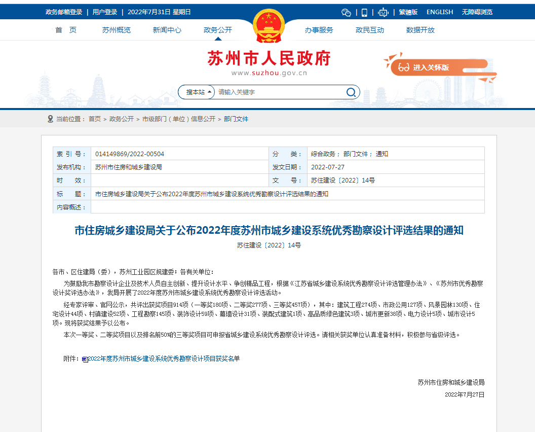Go to 数据开放 in navigation bar
The image size is (535, 432).
[421, 30]
